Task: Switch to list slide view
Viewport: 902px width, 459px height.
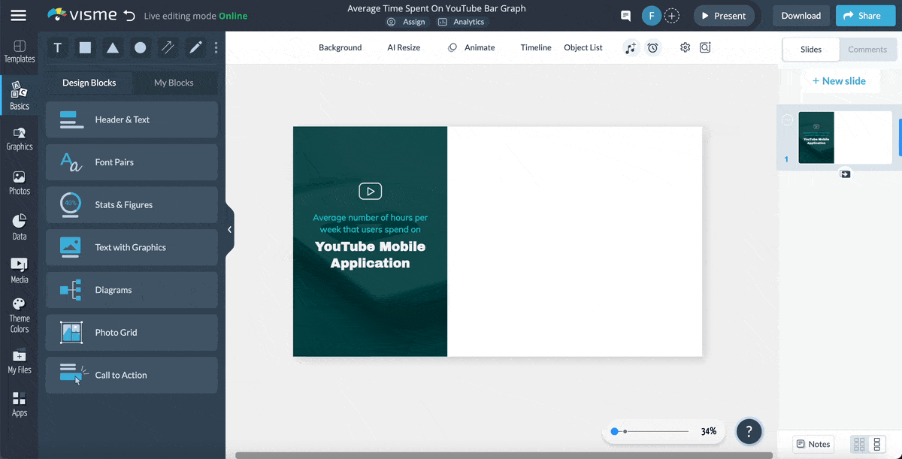Action: pyautogui.click(x=876, y=444)
